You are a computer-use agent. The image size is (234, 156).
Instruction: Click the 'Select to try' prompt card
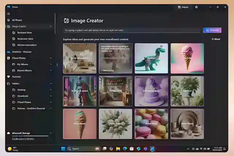pyautogui.click(x=115, y=58)
